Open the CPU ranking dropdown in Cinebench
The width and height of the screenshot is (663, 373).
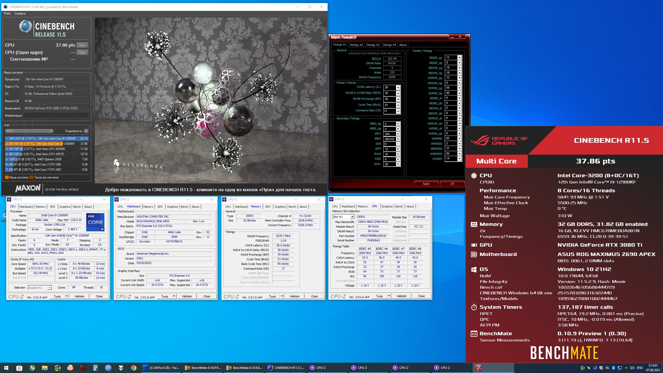coord(29,131)
